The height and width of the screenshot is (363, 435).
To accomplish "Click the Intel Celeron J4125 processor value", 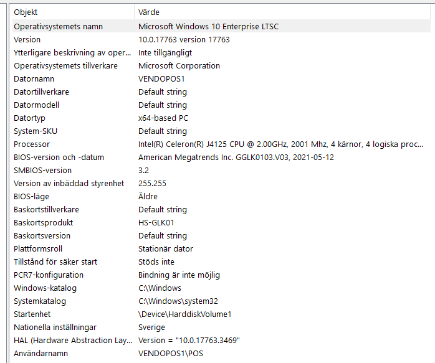I will (x=280, y=144).
